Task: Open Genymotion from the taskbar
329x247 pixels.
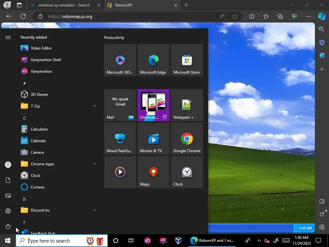Action: point(147,241)
